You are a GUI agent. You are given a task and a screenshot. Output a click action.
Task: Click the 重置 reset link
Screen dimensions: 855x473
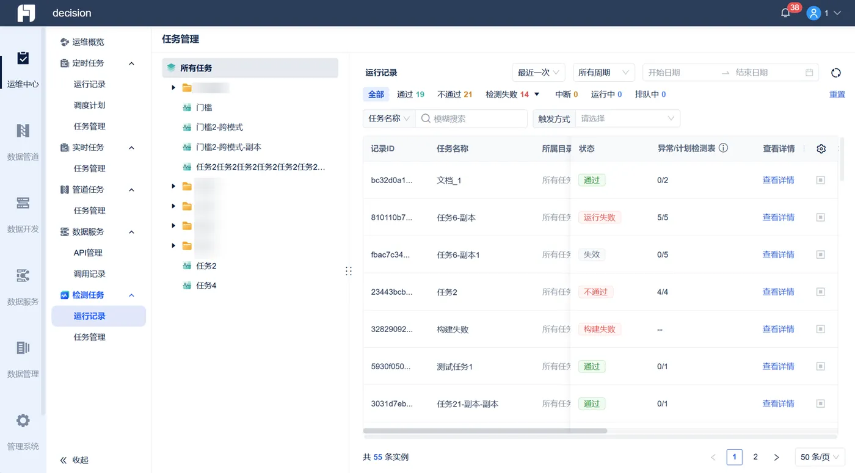point(837,95)
